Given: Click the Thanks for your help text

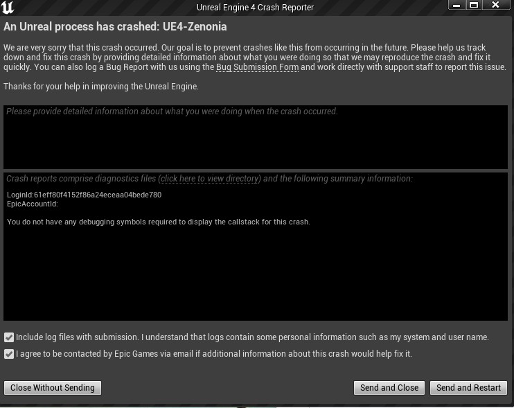Looking at the screenshot, I should [x=100, y=87].
